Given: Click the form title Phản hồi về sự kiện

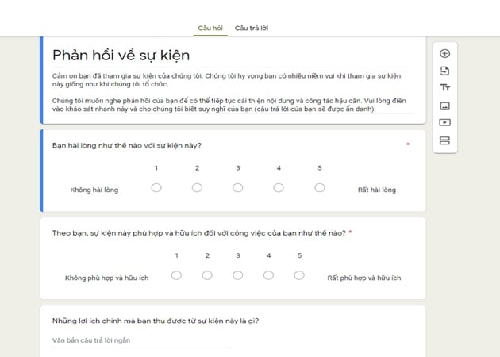Looking at the screenshot, I should point(121,56).
